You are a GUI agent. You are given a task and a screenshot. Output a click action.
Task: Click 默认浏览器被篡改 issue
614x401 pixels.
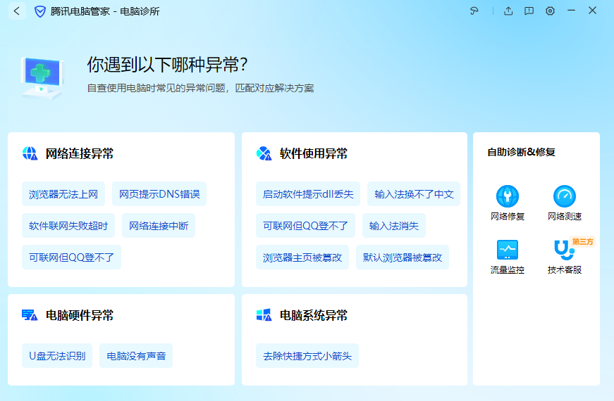[403, 257]
